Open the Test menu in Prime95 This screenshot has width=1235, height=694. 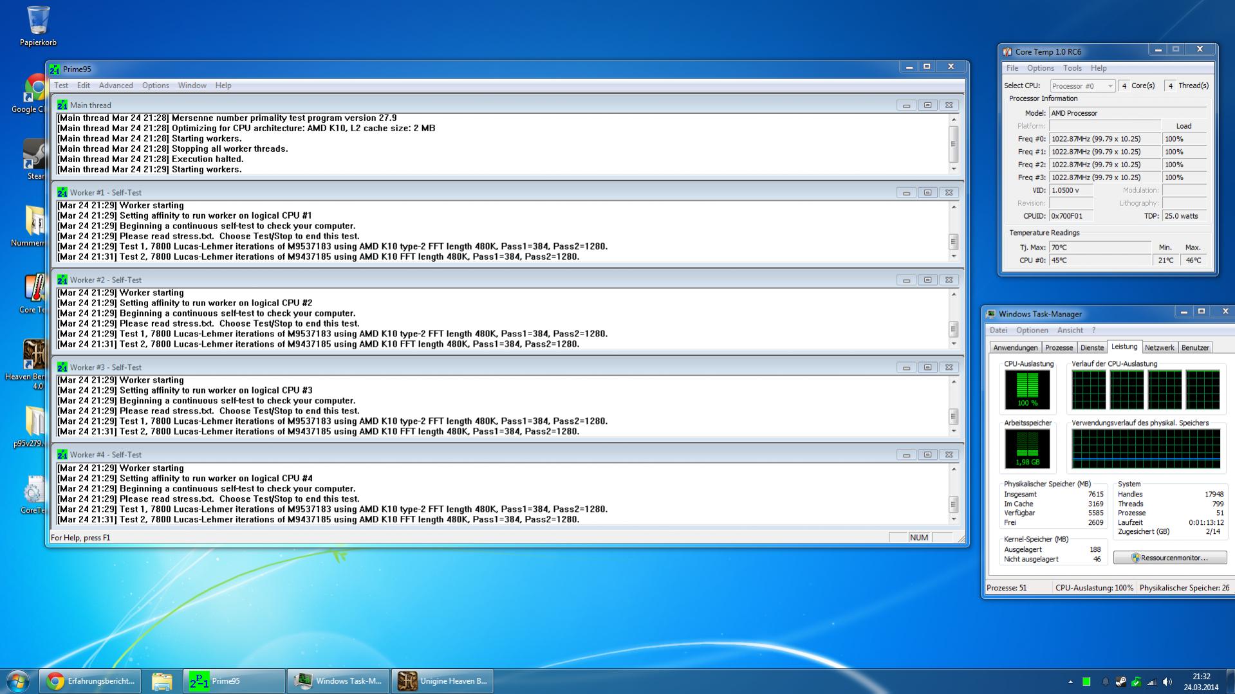61,86
